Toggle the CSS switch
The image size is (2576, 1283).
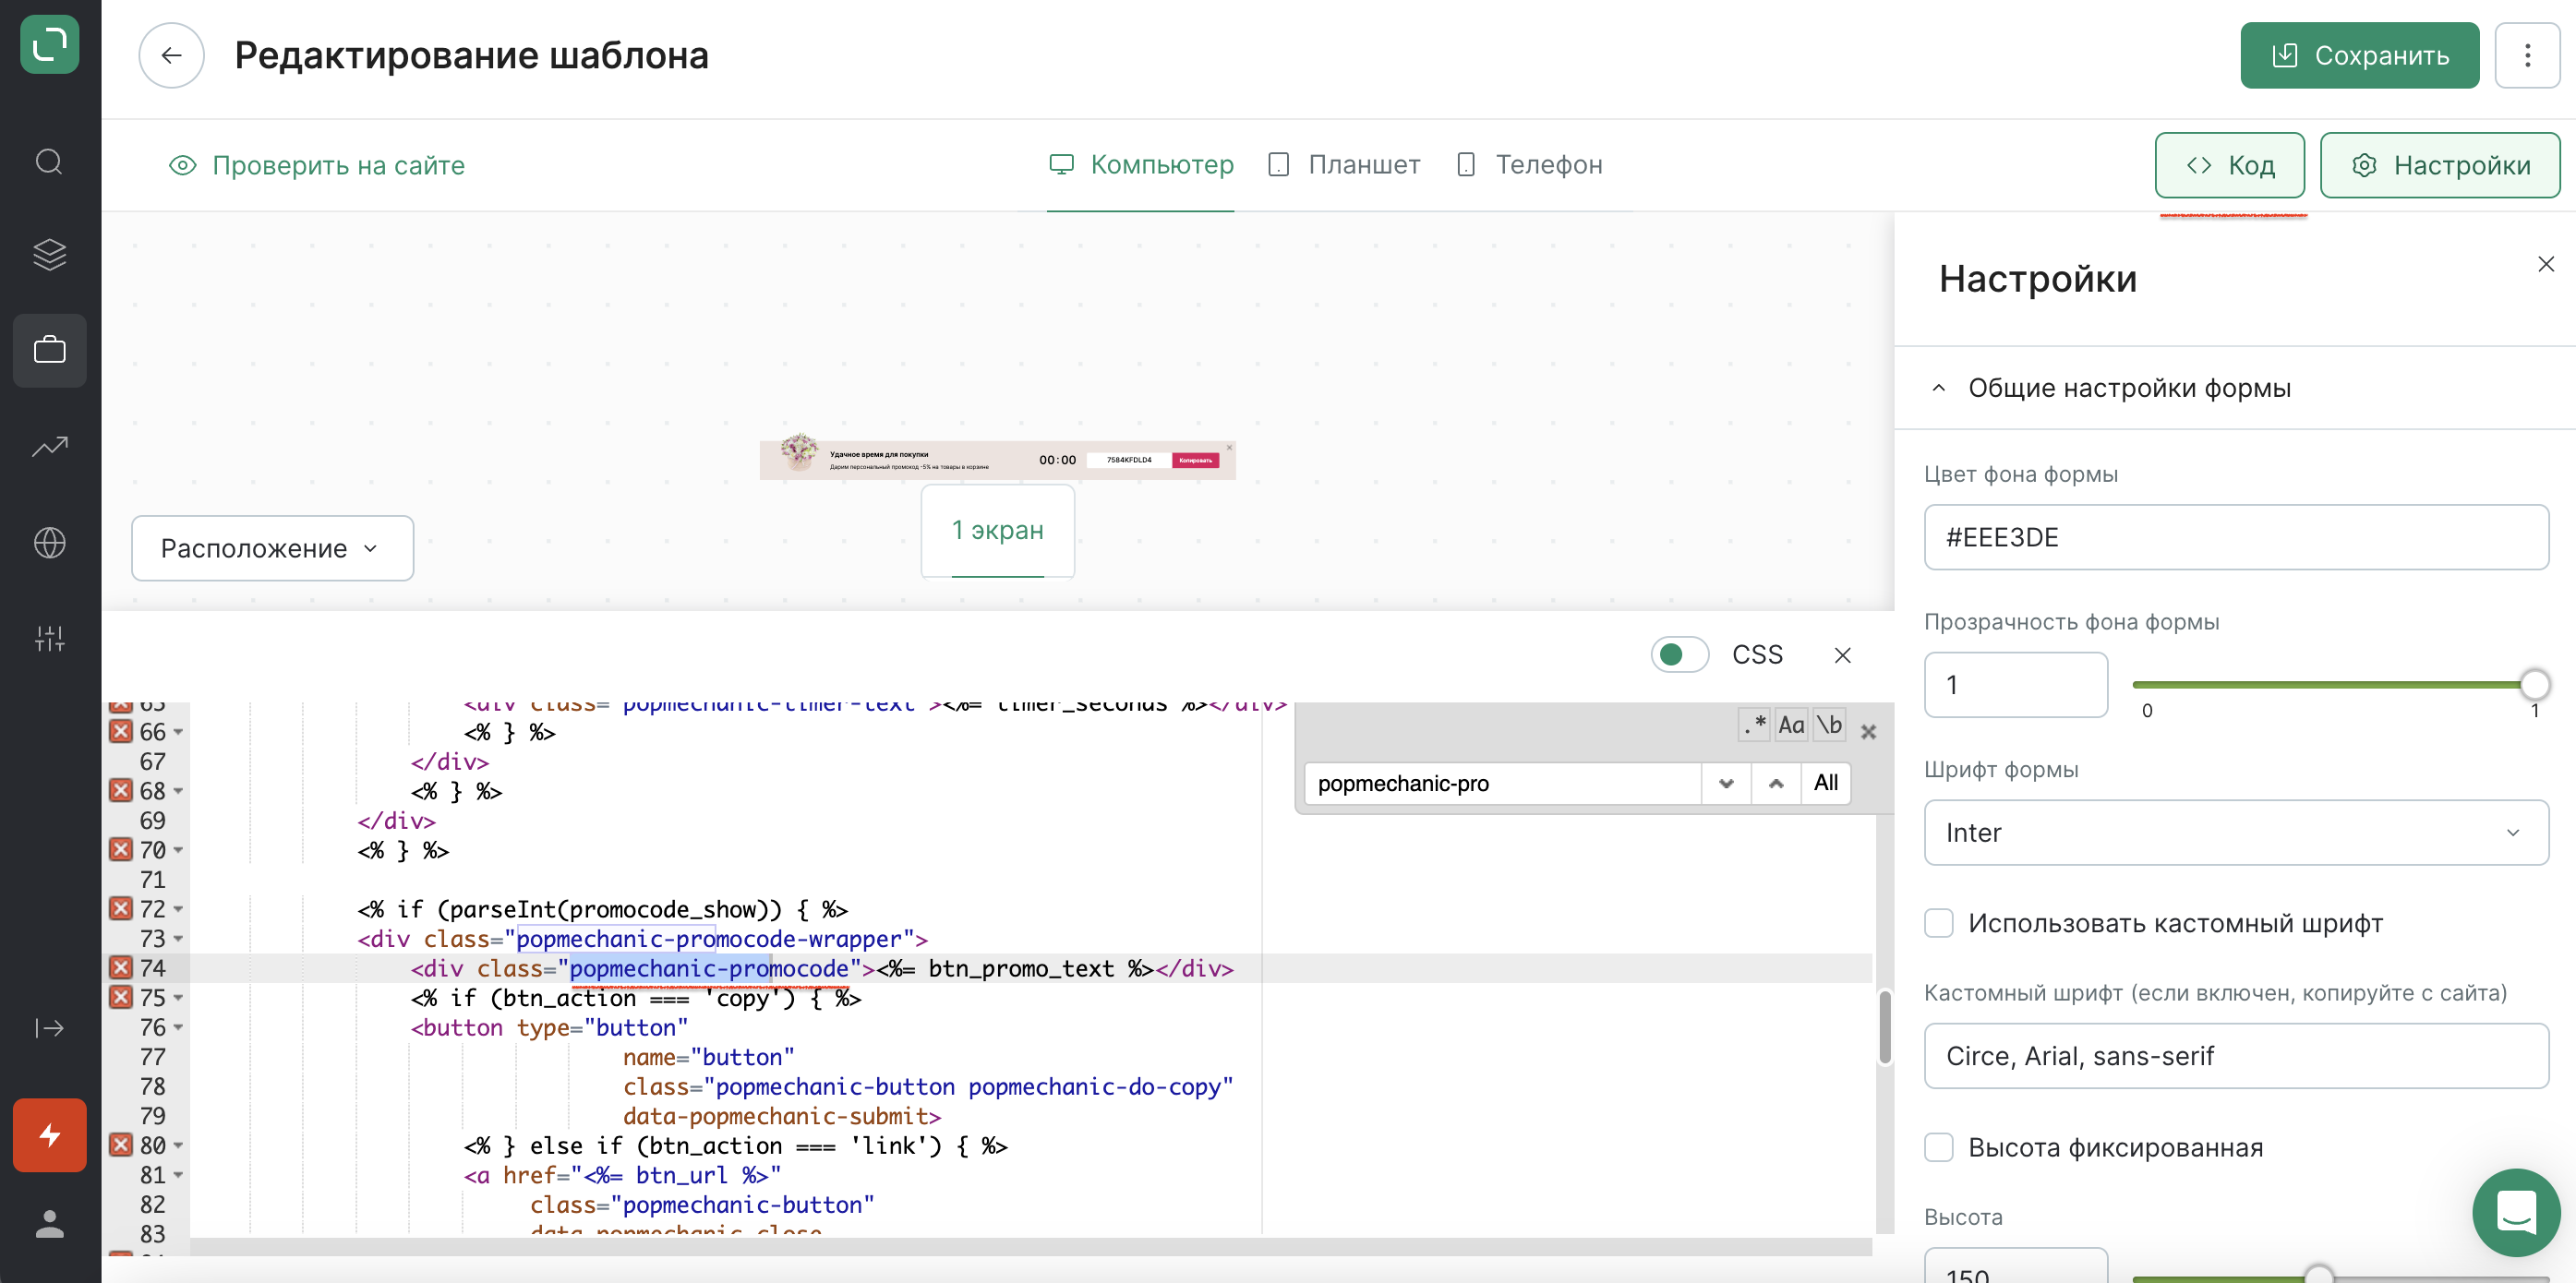point(1679,655)
